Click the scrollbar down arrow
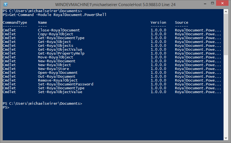The height and width of the screenshot is (143, 231). point(226,137)
